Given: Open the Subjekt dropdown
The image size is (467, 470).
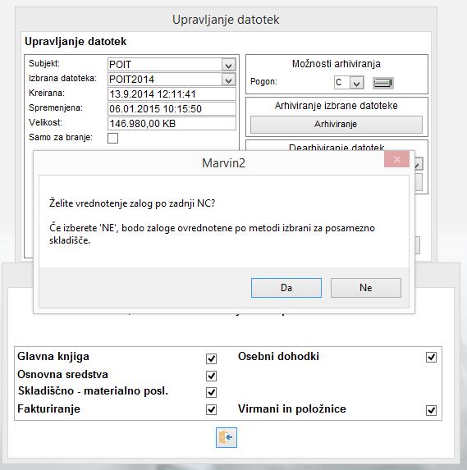Looking at the screenshot, I should pyautogui.click(x=228, y=65).
